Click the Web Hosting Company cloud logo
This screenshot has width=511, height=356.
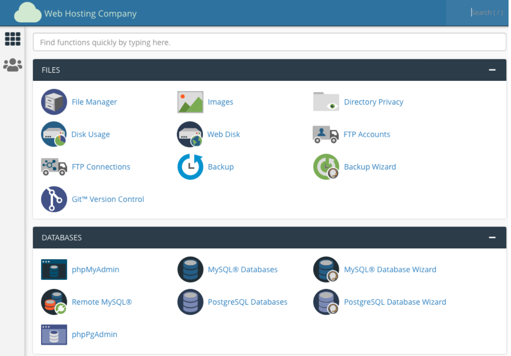[28, 13]
